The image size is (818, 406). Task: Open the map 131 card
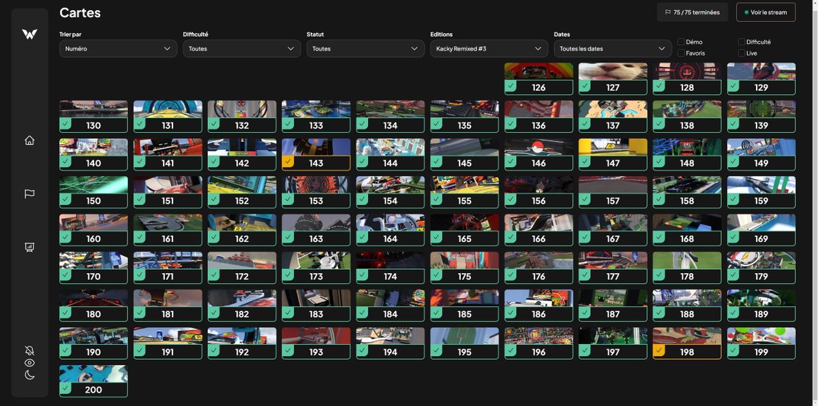click(168, 116)
